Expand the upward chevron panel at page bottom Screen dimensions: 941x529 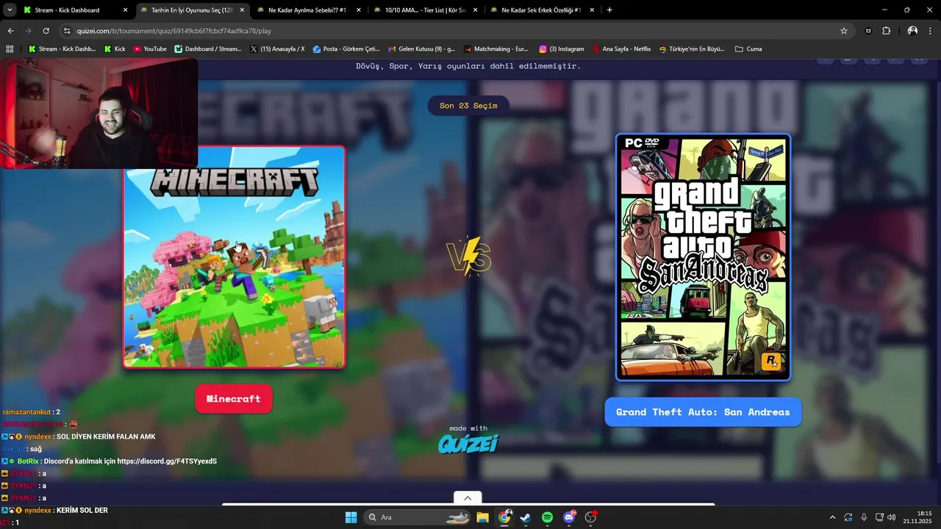tap(468, 497)
